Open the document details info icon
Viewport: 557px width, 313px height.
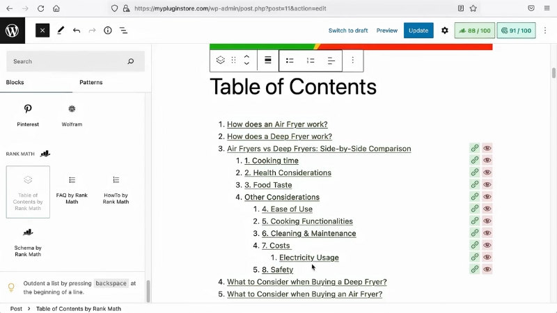pyautogui.click(x=108, y=31)
